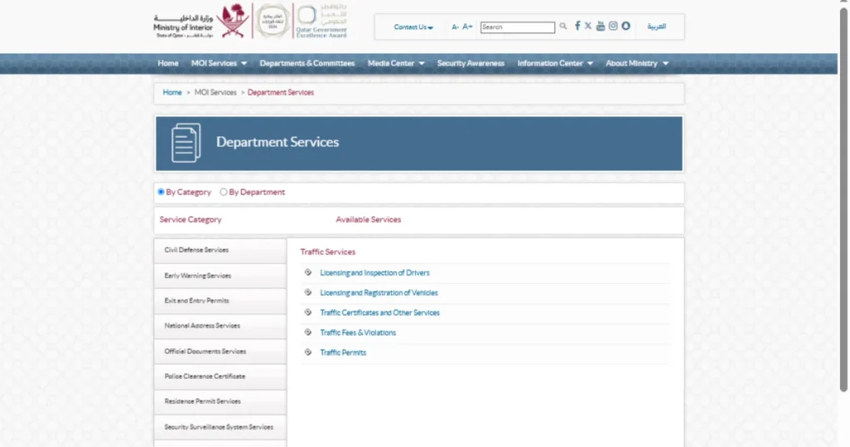The height and width of the screenshot is (447, 850).
Task: Click Department Services in the breadcrumb
Action: pos(281,93)
